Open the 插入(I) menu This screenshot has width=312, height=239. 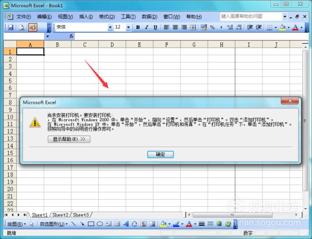click(x=86, y=17)
